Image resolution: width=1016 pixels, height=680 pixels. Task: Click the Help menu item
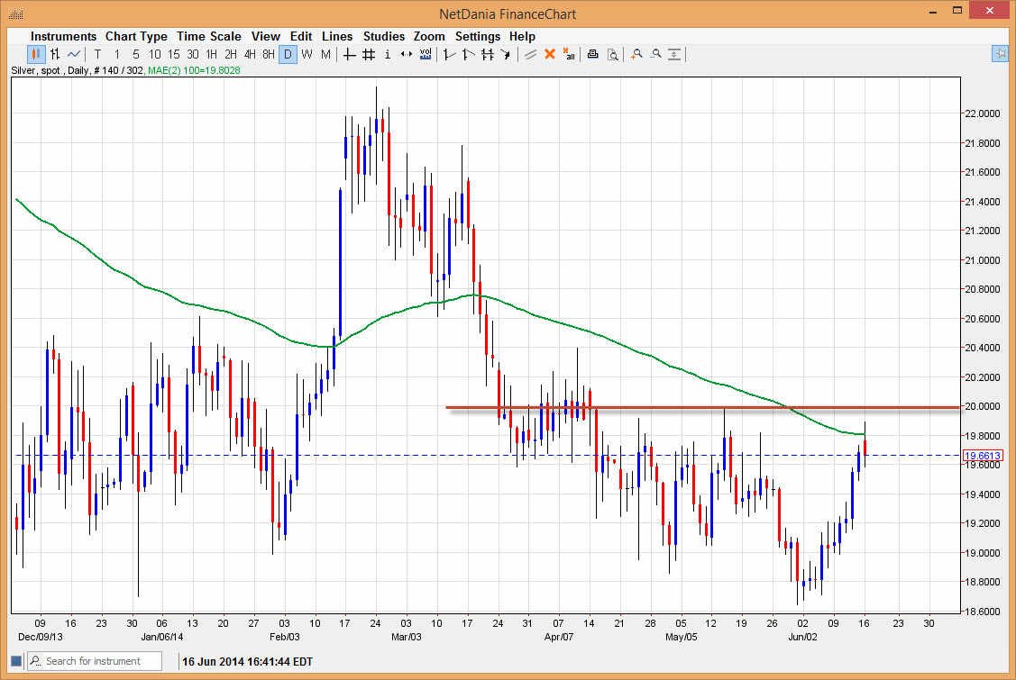[x=522, y=36]
